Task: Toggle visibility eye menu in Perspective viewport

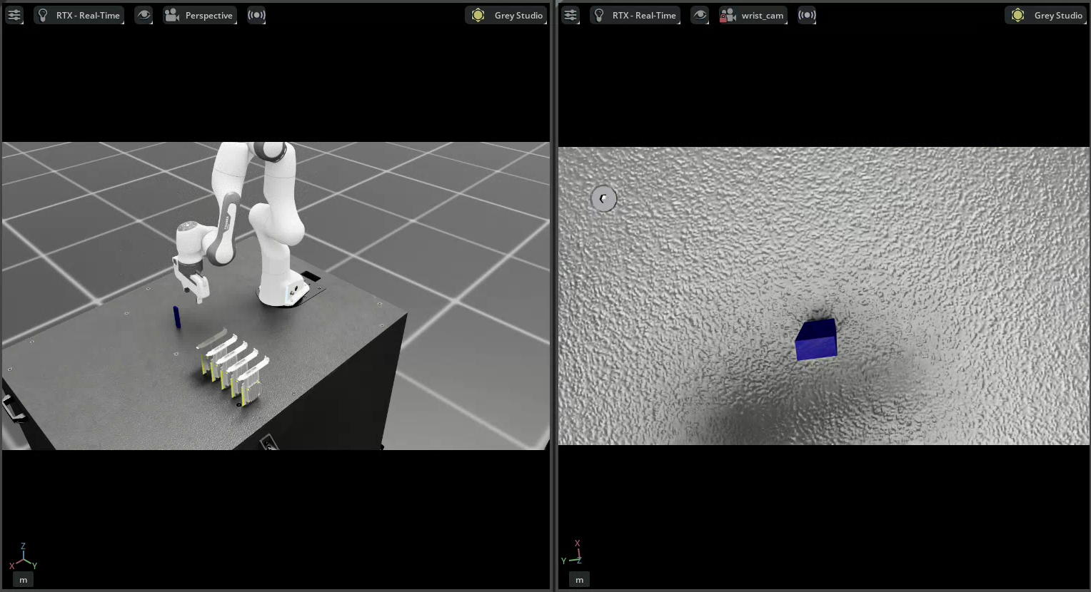Action: pos(144,15)
